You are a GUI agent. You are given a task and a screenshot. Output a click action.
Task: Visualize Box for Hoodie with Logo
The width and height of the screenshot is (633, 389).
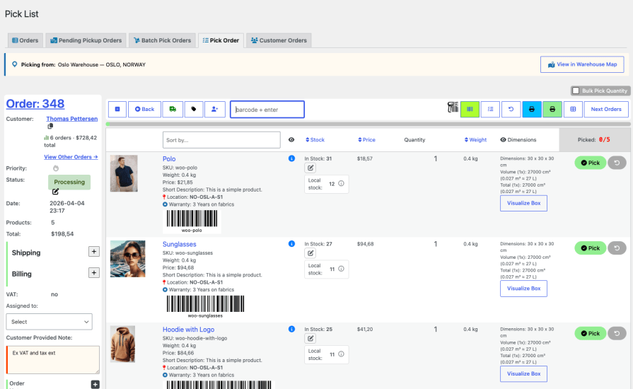(523, 373)
